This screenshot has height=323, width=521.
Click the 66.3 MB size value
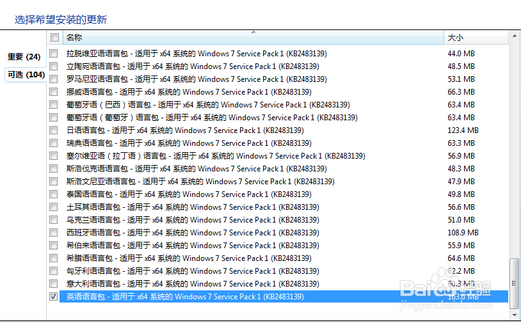click(461, 91)
